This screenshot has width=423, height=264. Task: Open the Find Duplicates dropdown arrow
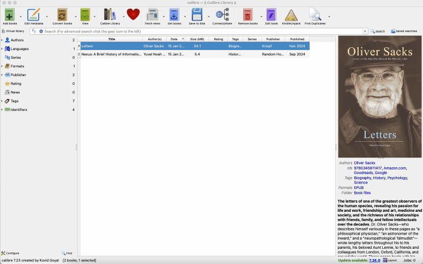pos(329,17)
